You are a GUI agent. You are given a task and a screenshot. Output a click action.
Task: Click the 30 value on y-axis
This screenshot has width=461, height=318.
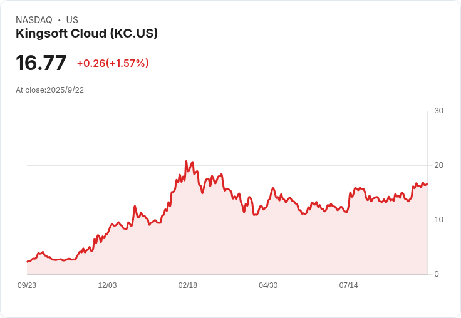[x=438, y=111]
